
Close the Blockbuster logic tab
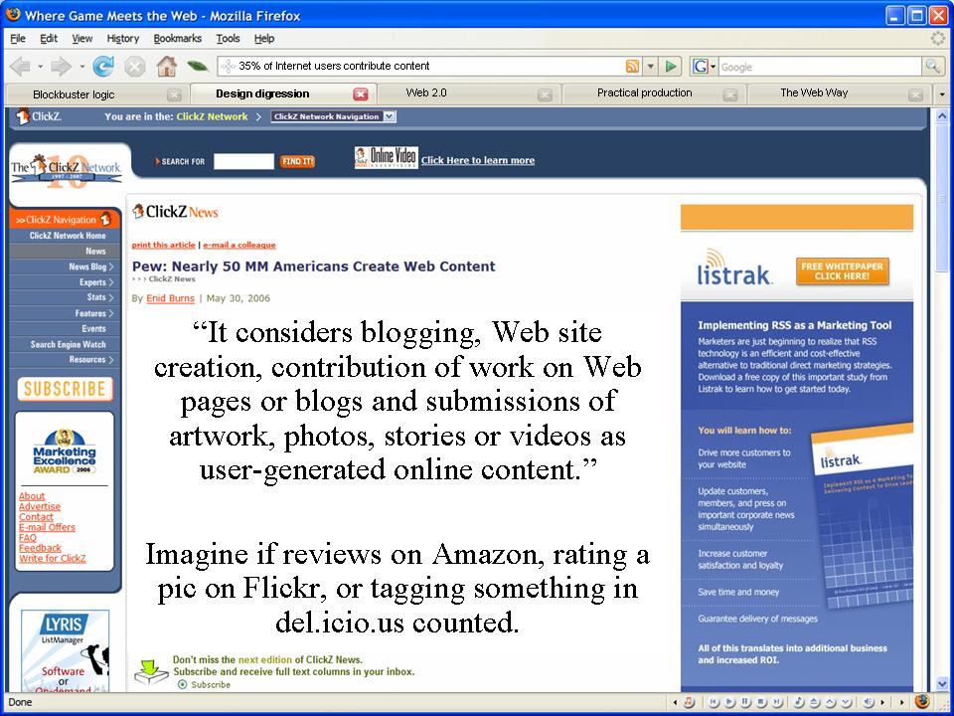(174, 95)
